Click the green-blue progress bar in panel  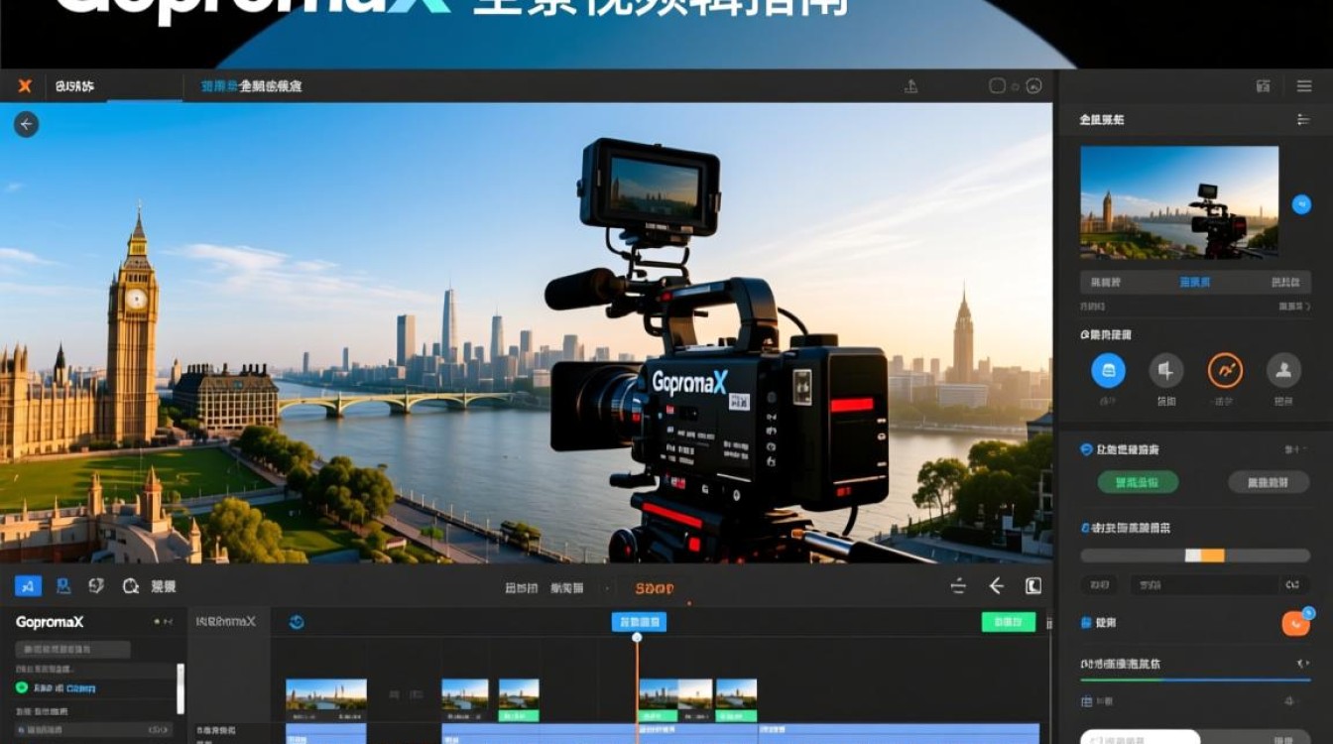[x=1195, y=680]
